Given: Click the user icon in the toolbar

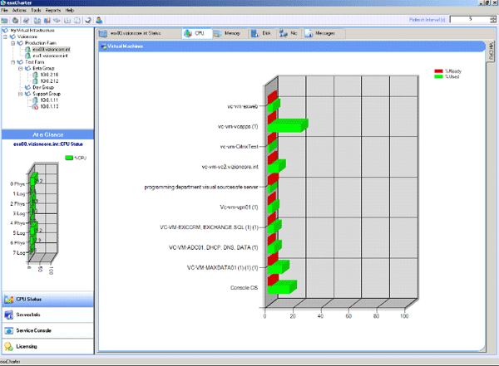Looking at the screenshot, I should [100, 18].
